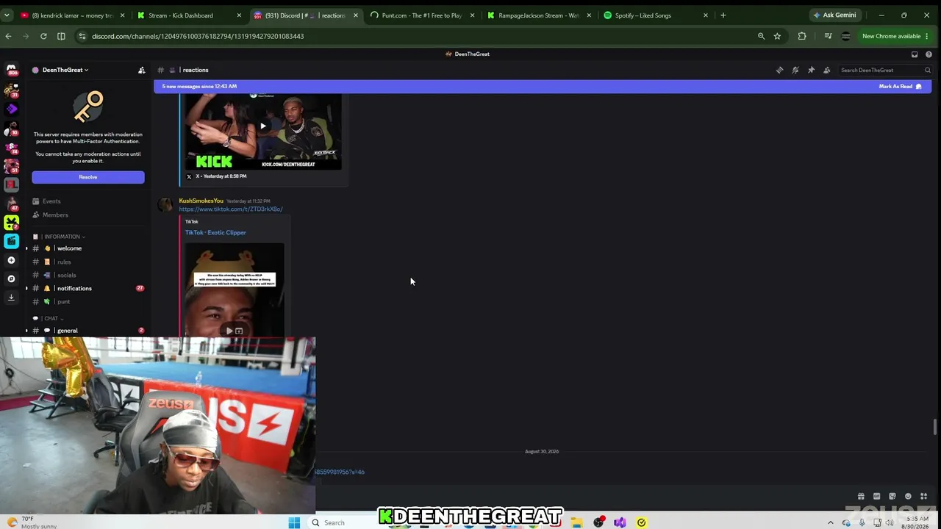The width and height of the screenshot is (941, 529).
Task: Close the Spotify Liked Songs tab
Action: [x=705, y=15]
